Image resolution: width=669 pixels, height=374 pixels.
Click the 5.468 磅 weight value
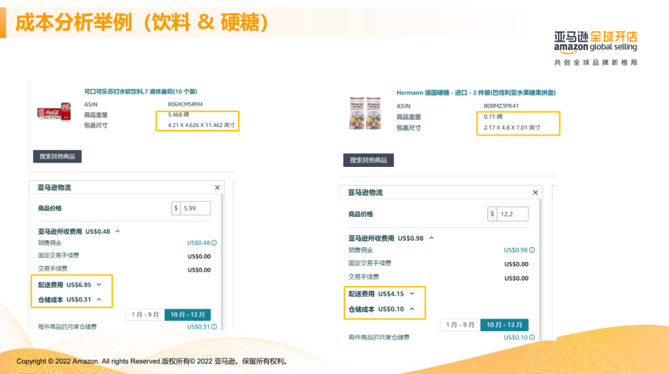click(x=178, y=114)
